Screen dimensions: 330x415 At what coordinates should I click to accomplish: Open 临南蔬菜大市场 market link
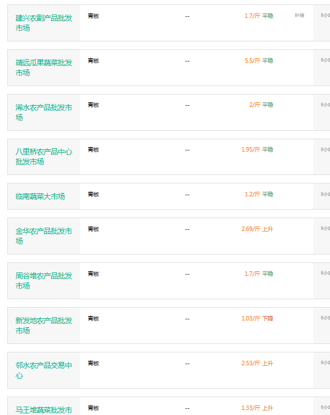pyautogui.click(x=40, y=196)
